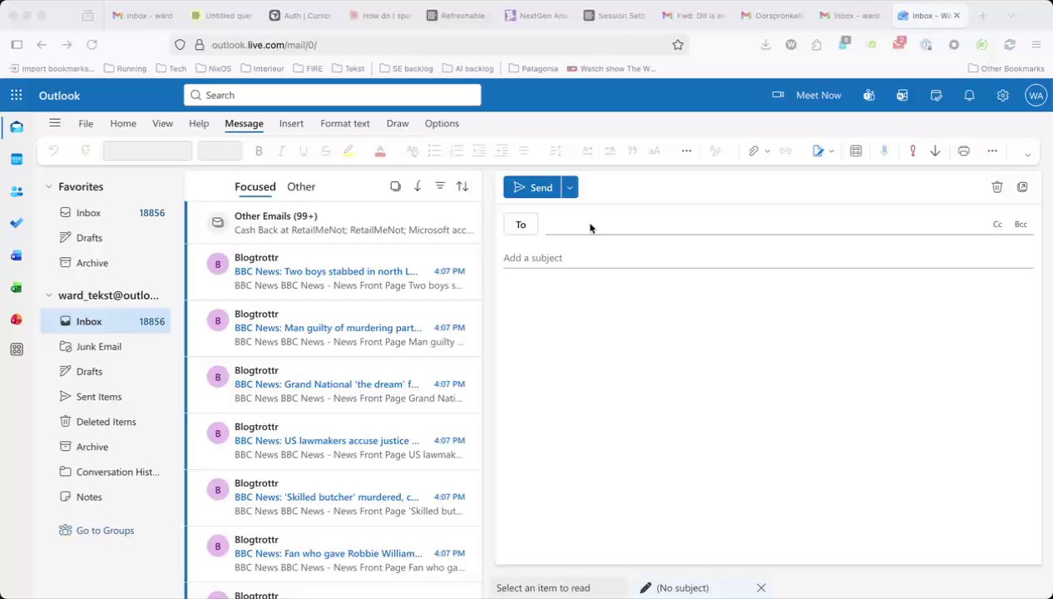The height and width of the screenshot is (599, 1053).
Task: Bookmark this page with star icon
Action: [x=678, y=45]
